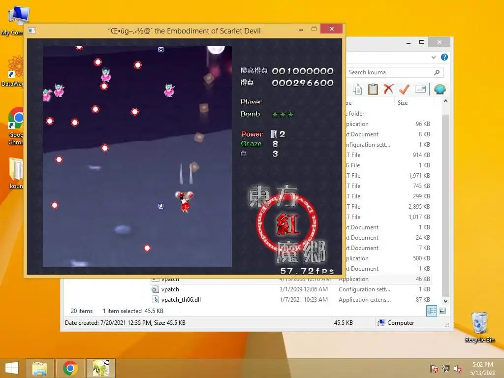Click the Copy icon in Explorer toolbar
Viewport: 504px width, 378px height.
click(x=357, y=89)
